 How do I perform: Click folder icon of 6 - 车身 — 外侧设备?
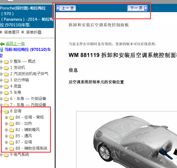coord(6,99)
